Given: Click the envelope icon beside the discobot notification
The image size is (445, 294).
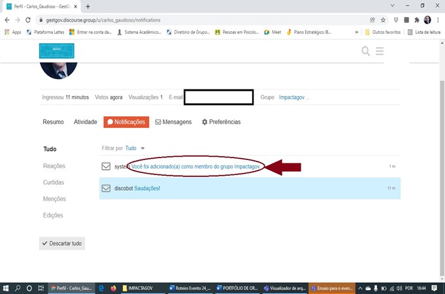Looking at the screenshot, I should pos(106,188).
